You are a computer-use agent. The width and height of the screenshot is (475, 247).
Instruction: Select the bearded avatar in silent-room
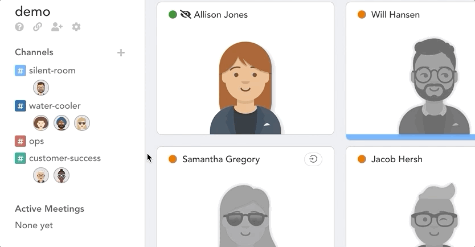click(41, 88)
